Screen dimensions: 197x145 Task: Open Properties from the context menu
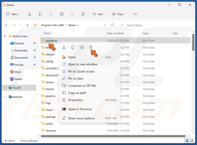click(x=90, y=100)
